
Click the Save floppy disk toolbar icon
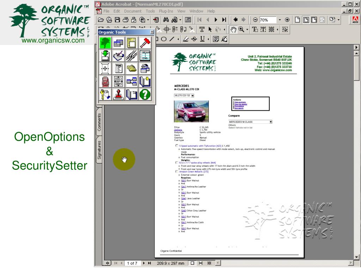[117, 20]
